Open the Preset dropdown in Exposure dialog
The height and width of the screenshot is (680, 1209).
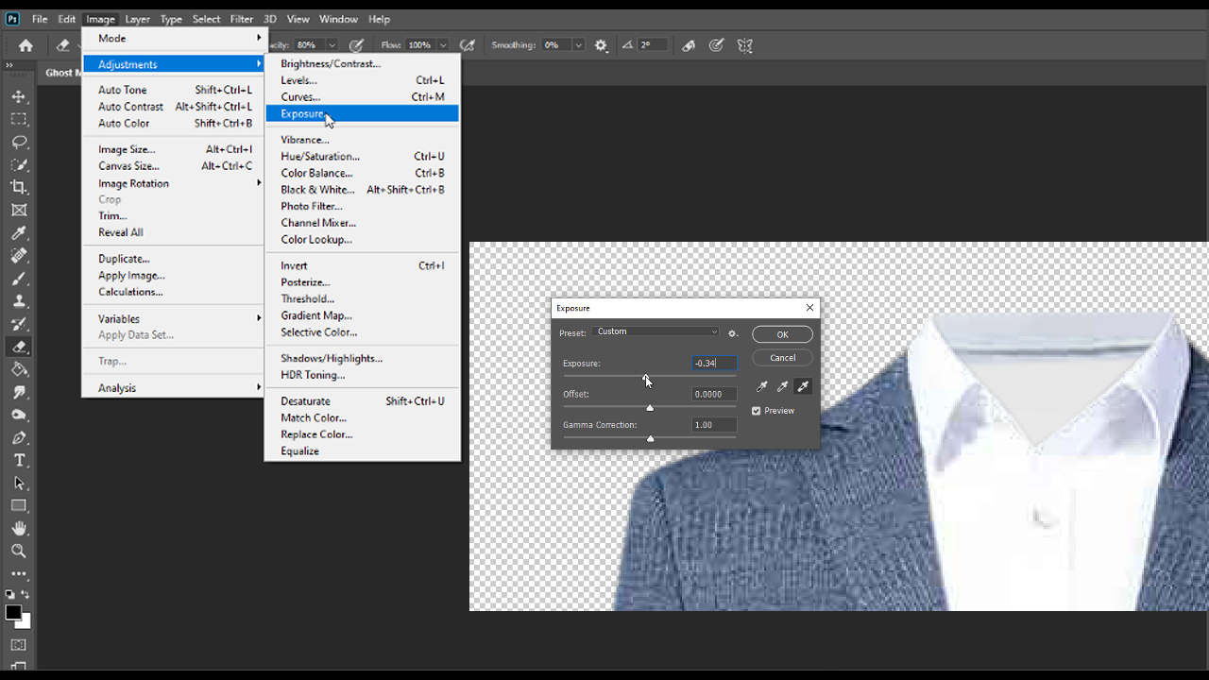(656, 331)
